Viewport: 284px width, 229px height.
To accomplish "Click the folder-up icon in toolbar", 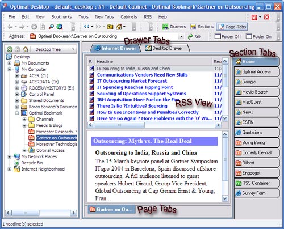I will (x=110, y=27).
